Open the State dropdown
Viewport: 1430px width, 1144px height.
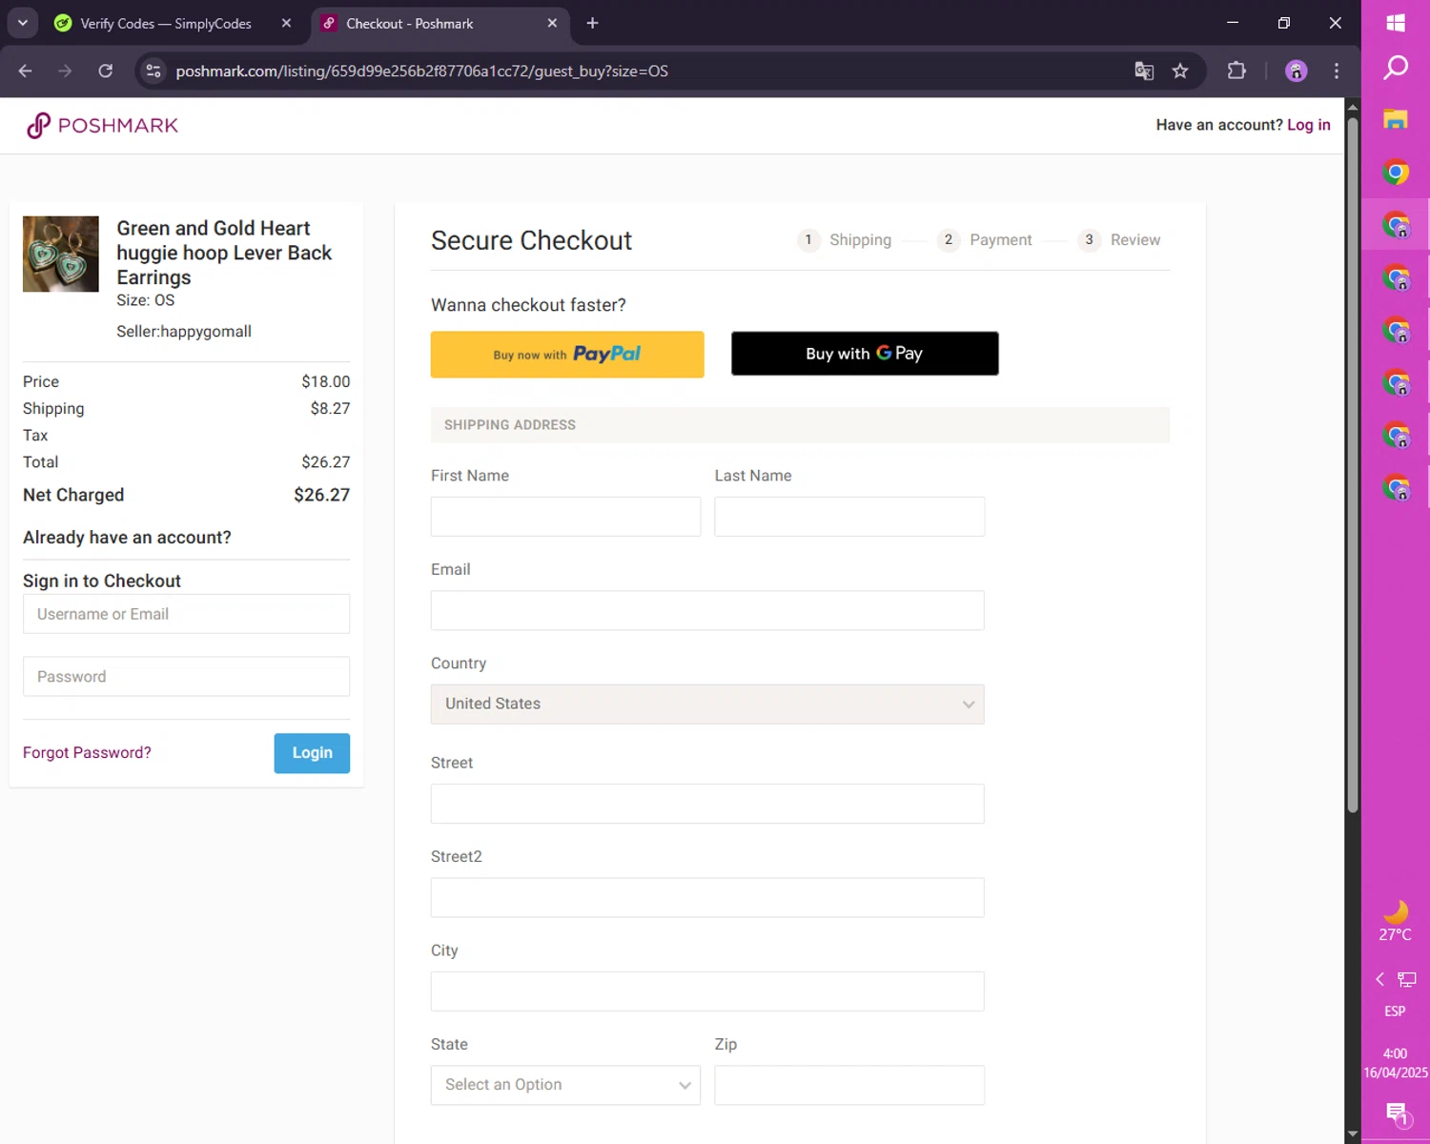tap(565, 1085)
